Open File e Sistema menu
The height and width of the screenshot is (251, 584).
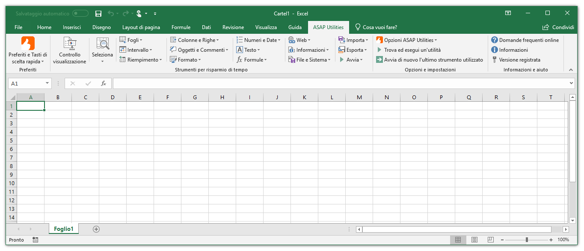[309, 60]
